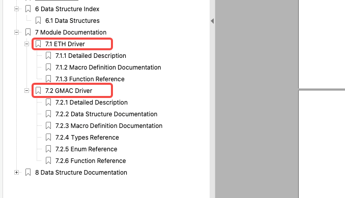
Task: Click the bookmark icon beside 7.1.3 Function Reference
Action: (x=48, y=79)
